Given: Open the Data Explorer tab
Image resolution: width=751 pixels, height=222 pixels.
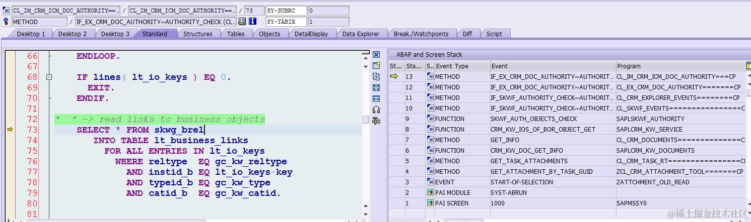Looking at the screenshot, I should pos(361,34).
